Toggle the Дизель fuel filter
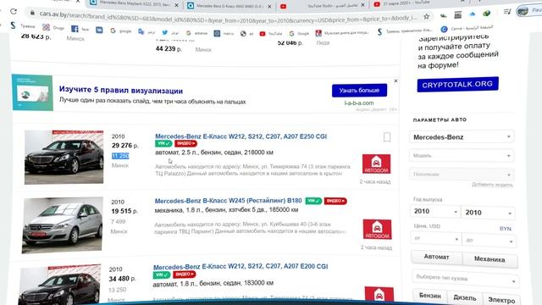Image resolution: width=542 pixels, height=305 pixels. point(465,297)
